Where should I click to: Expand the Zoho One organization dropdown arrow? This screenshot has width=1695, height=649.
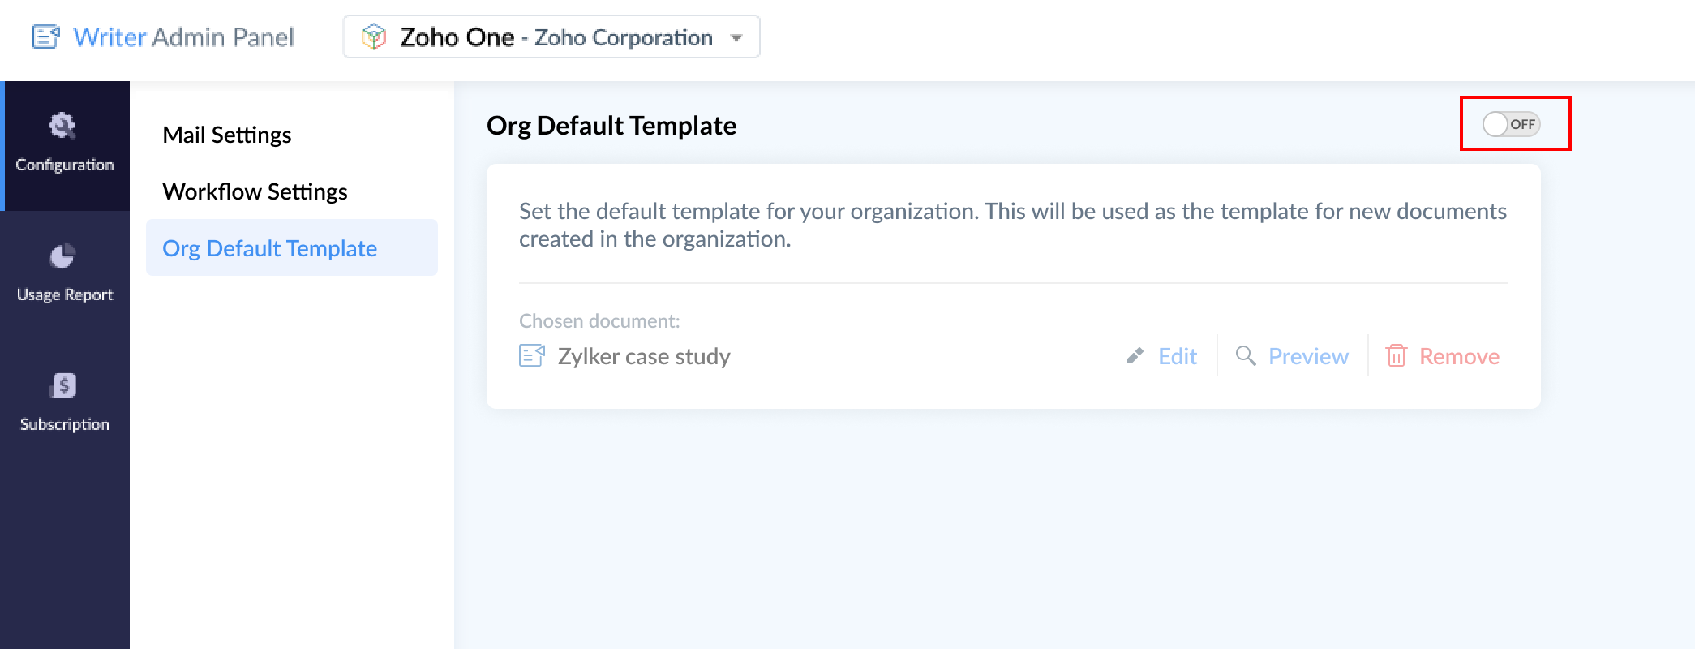[736, 37]
